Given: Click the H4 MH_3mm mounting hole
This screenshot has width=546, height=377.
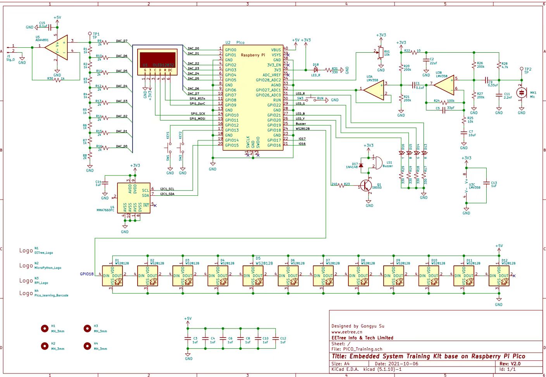Looking at the screenshot, I should [x=88, y=346].
